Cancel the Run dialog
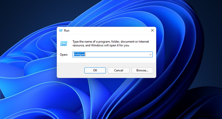Screen dimensions: 222x119 click(119, 70)
